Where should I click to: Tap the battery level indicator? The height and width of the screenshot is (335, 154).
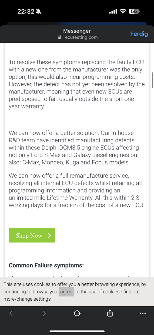click(134, 11)
